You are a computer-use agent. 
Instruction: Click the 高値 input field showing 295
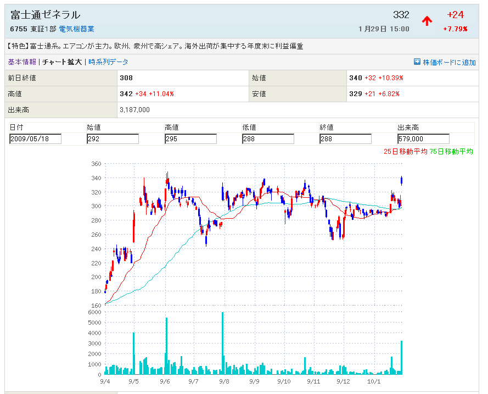pos(190,139)
